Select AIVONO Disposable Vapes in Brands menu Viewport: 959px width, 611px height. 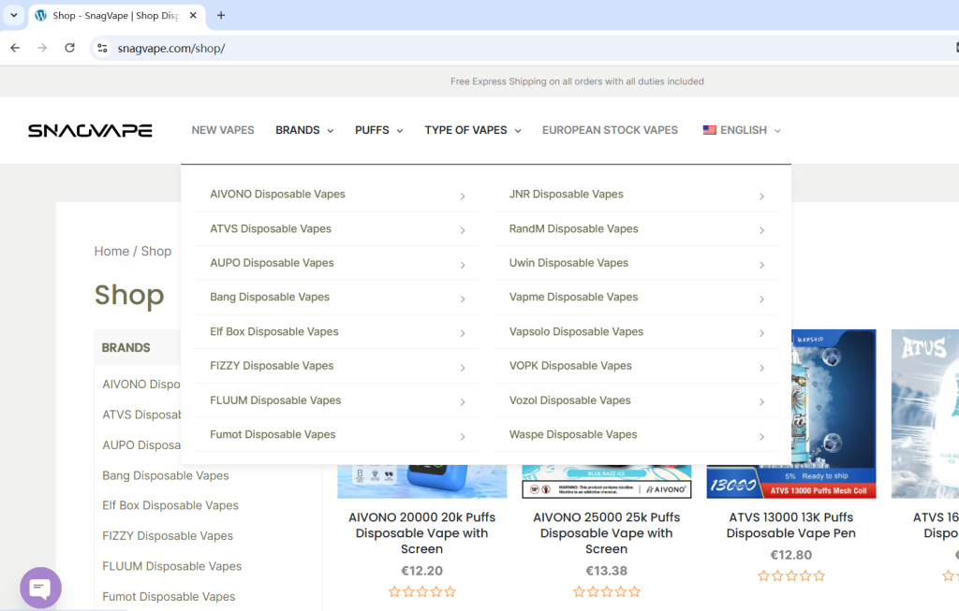pos(277,195)
